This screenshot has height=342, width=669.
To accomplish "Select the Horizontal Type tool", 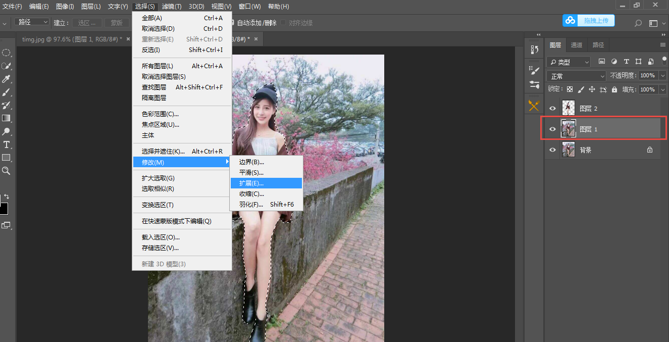I will pyautogui.click(x=6, y=144).
